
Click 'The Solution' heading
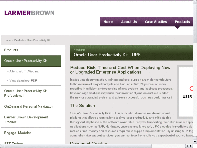click(83, 106)
